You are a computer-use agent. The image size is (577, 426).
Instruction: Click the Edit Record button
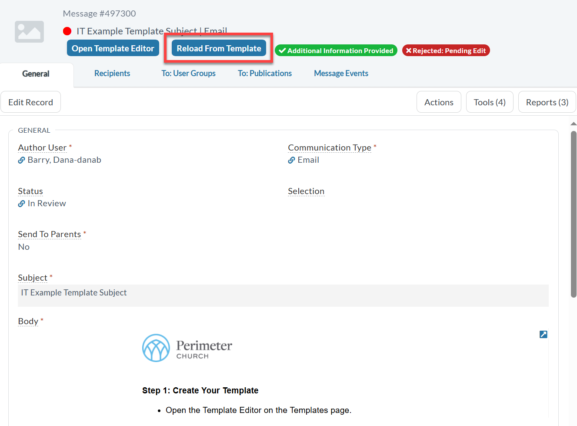[30, 102]
